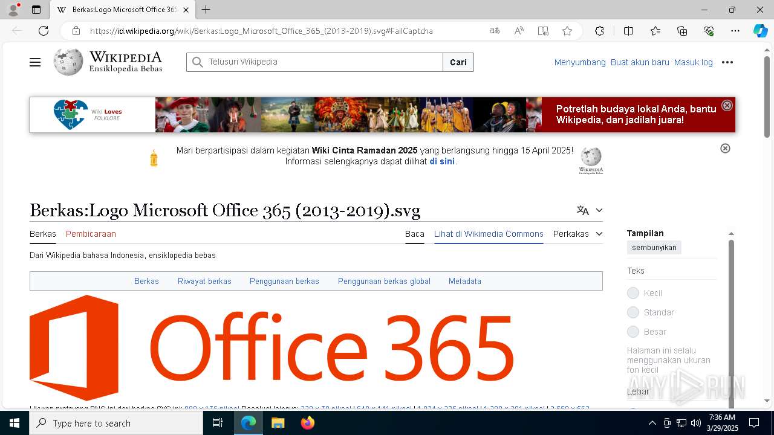Jump to Penggunaan berkas global section
774x435 pixels.
[x=384, y=281]
